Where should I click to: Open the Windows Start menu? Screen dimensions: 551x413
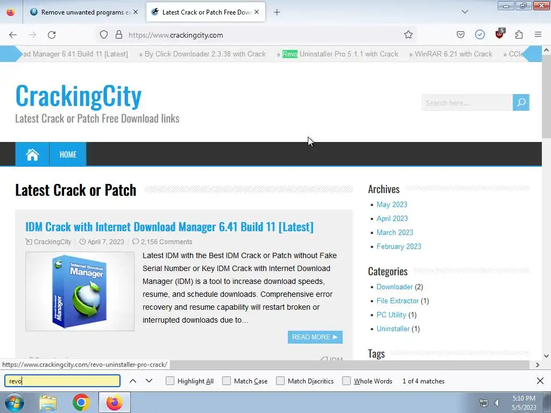pos(15,403)
